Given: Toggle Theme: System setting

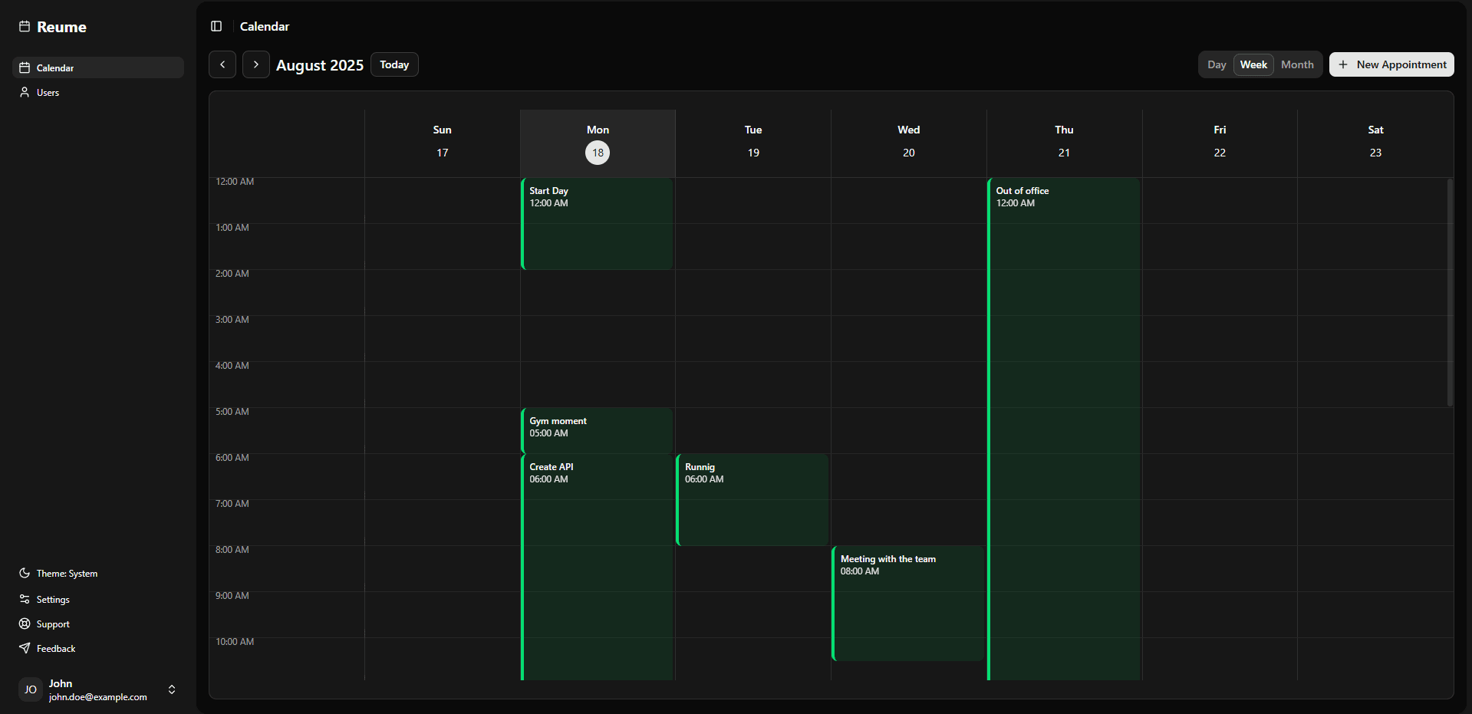Looking at the screenshot, I should [66, 574].
